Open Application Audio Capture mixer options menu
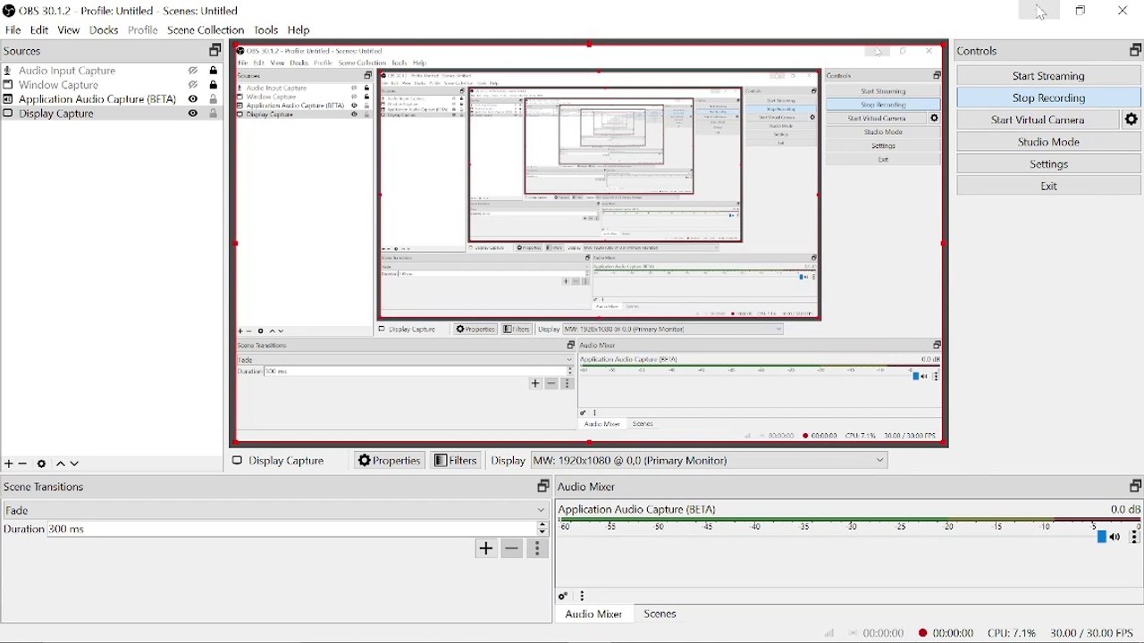 pyautogui.click(x=1135, y=538)
